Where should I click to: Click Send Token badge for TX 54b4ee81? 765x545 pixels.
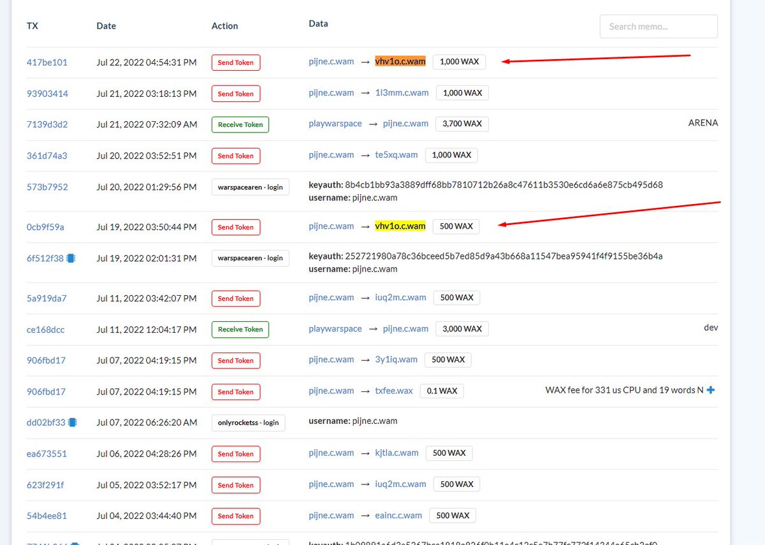pos(236,516)
